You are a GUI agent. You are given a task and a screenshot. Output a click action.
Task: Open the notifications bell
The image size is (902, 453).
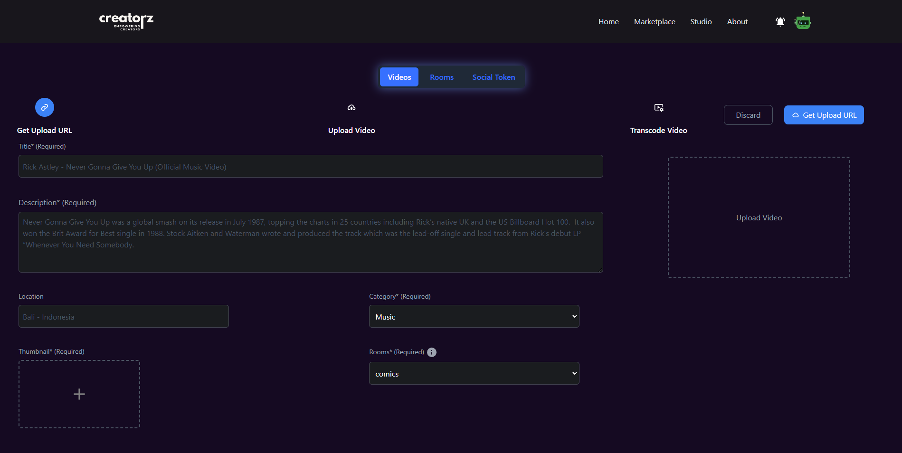coord(780,22)
